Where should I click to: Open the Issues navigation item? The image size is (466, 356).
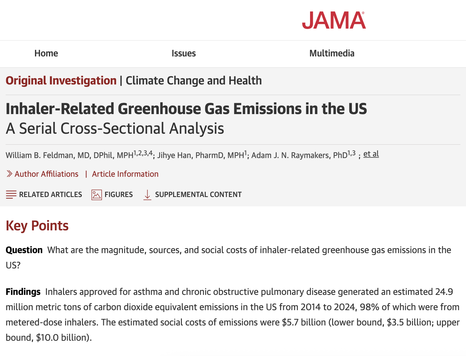183,53
